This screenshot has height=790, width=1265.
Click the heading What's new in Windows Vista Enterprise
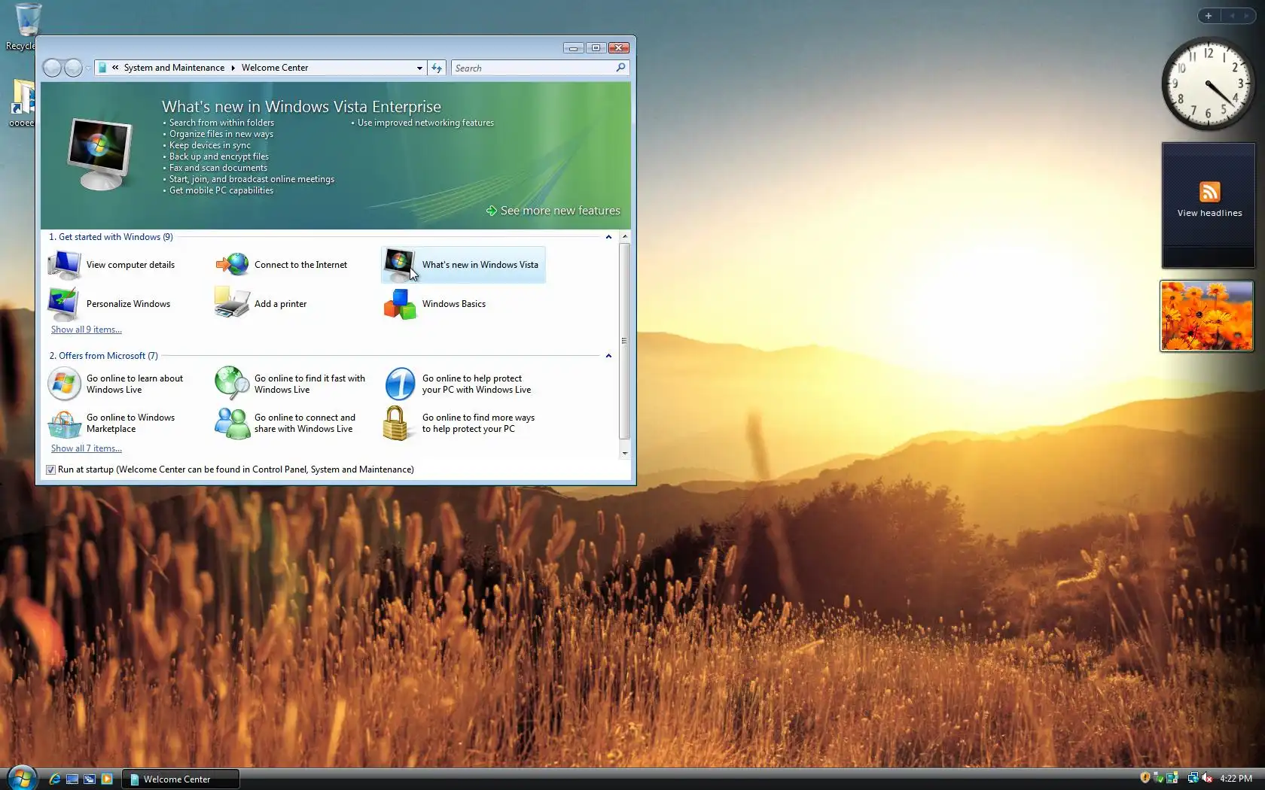pos(301,107)
